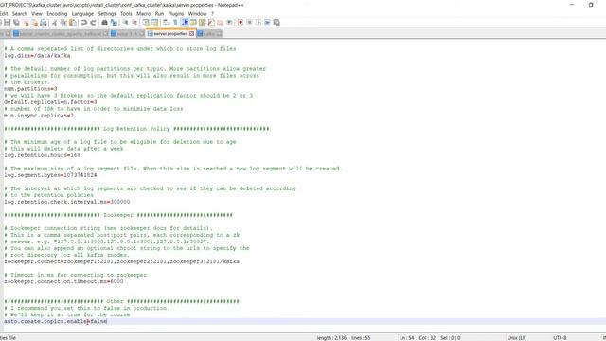Click the 'Ln : 54' status bar entry
Screen dimensions: 606x341
point(406,338)
